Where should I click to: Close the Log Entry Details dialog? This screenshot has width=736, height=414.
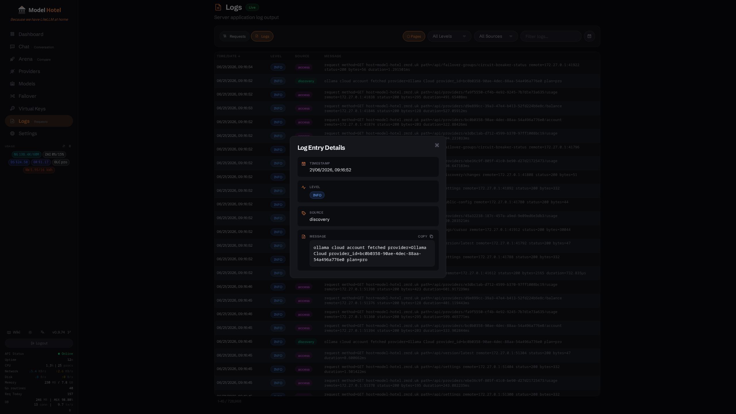437,145
